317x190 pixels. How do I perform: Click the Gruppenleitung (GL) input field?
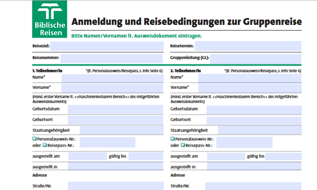coord(255,59)
